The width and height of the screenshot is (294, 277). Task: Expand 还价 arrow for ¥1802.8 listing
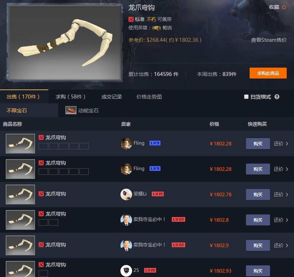287,220
